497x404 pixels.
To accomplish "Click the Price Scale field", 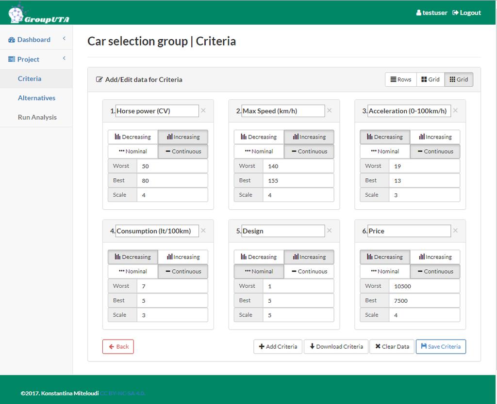I will point(424,315).
